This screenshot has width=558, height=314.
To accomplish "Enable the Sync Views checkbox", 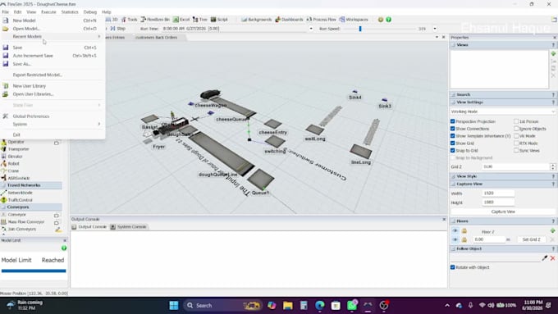I will [x=516, y=150].
